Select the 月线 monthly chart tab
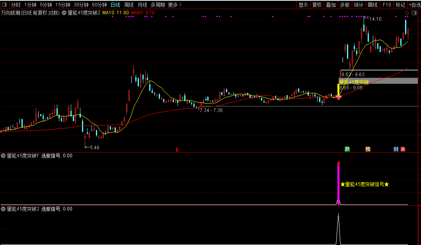 [142, 5]
